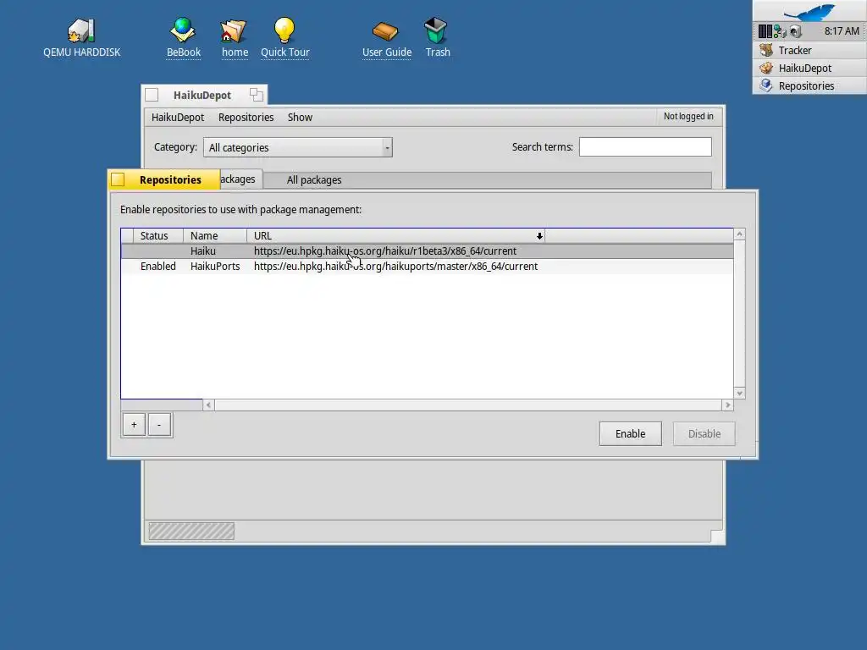Click the horizontal scrollbar right arrow
The image size is (867, 650).
[x=727, y=405]
